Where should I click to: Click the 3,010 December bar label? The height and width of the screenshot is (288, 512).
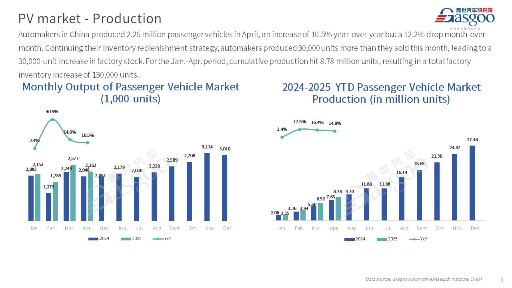click(225, 149)
